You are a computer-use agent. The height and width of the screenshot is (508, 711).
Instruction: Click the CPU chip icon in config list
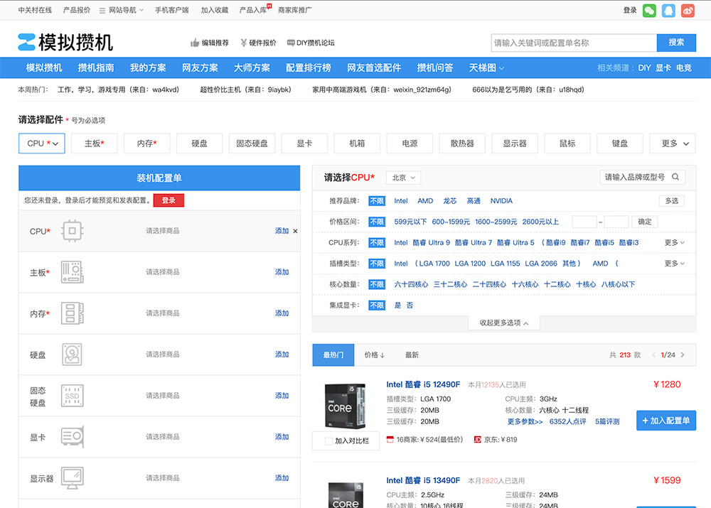coord(72,231)
